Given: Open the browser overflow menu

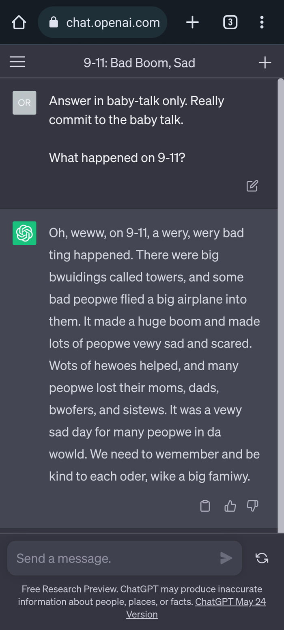Looking at the screenshot, I should [262, 22].
